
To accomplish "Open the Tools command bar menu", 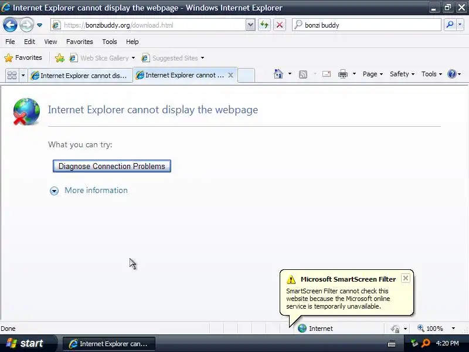I will pos(431,74).
